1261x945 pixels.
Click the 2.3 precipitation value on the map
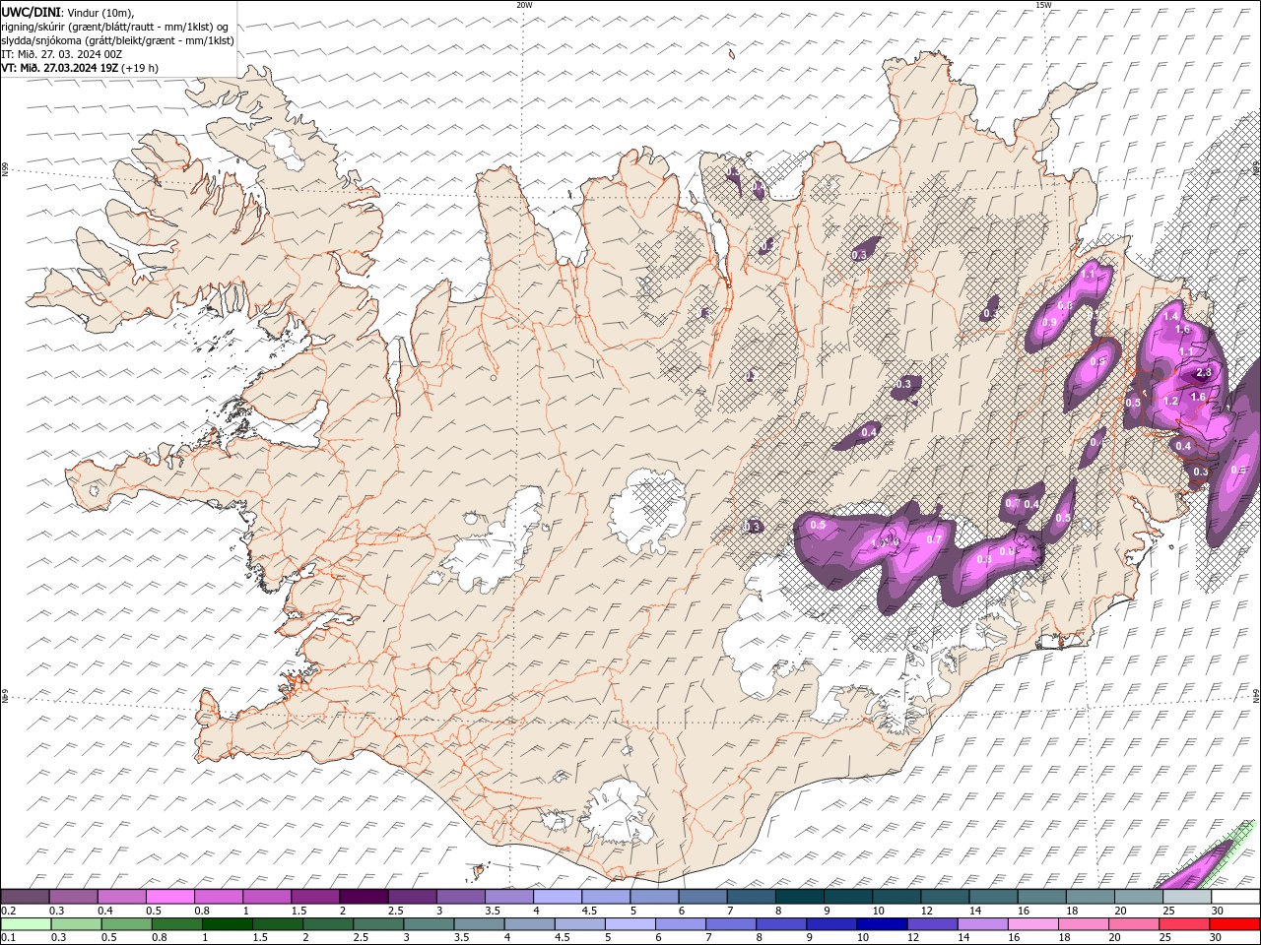[1203, 373]
